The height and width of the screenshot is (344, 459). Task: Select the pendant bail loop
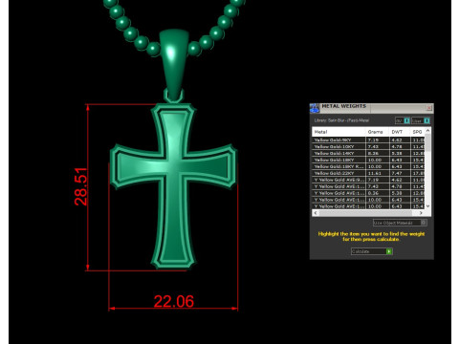(174, 64)
